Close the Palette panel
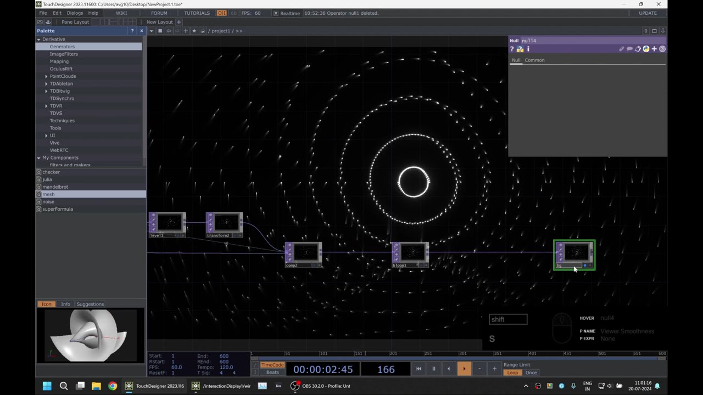This screenshot has width=703, height=395. coord(141,31)
